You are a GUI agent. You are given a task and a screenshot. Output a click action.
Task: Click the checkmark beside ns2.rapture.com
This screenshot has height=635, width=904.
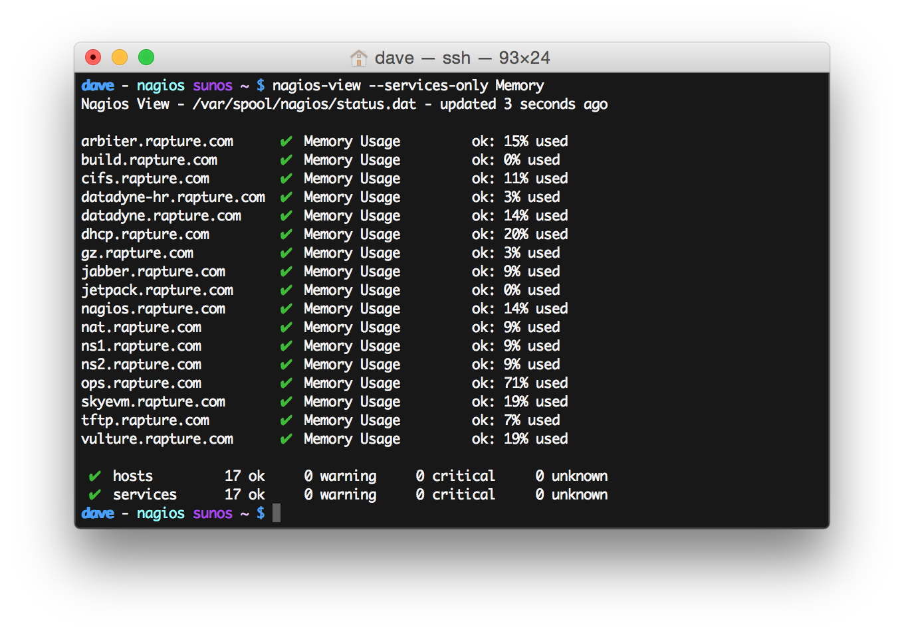tap(286, 365)
